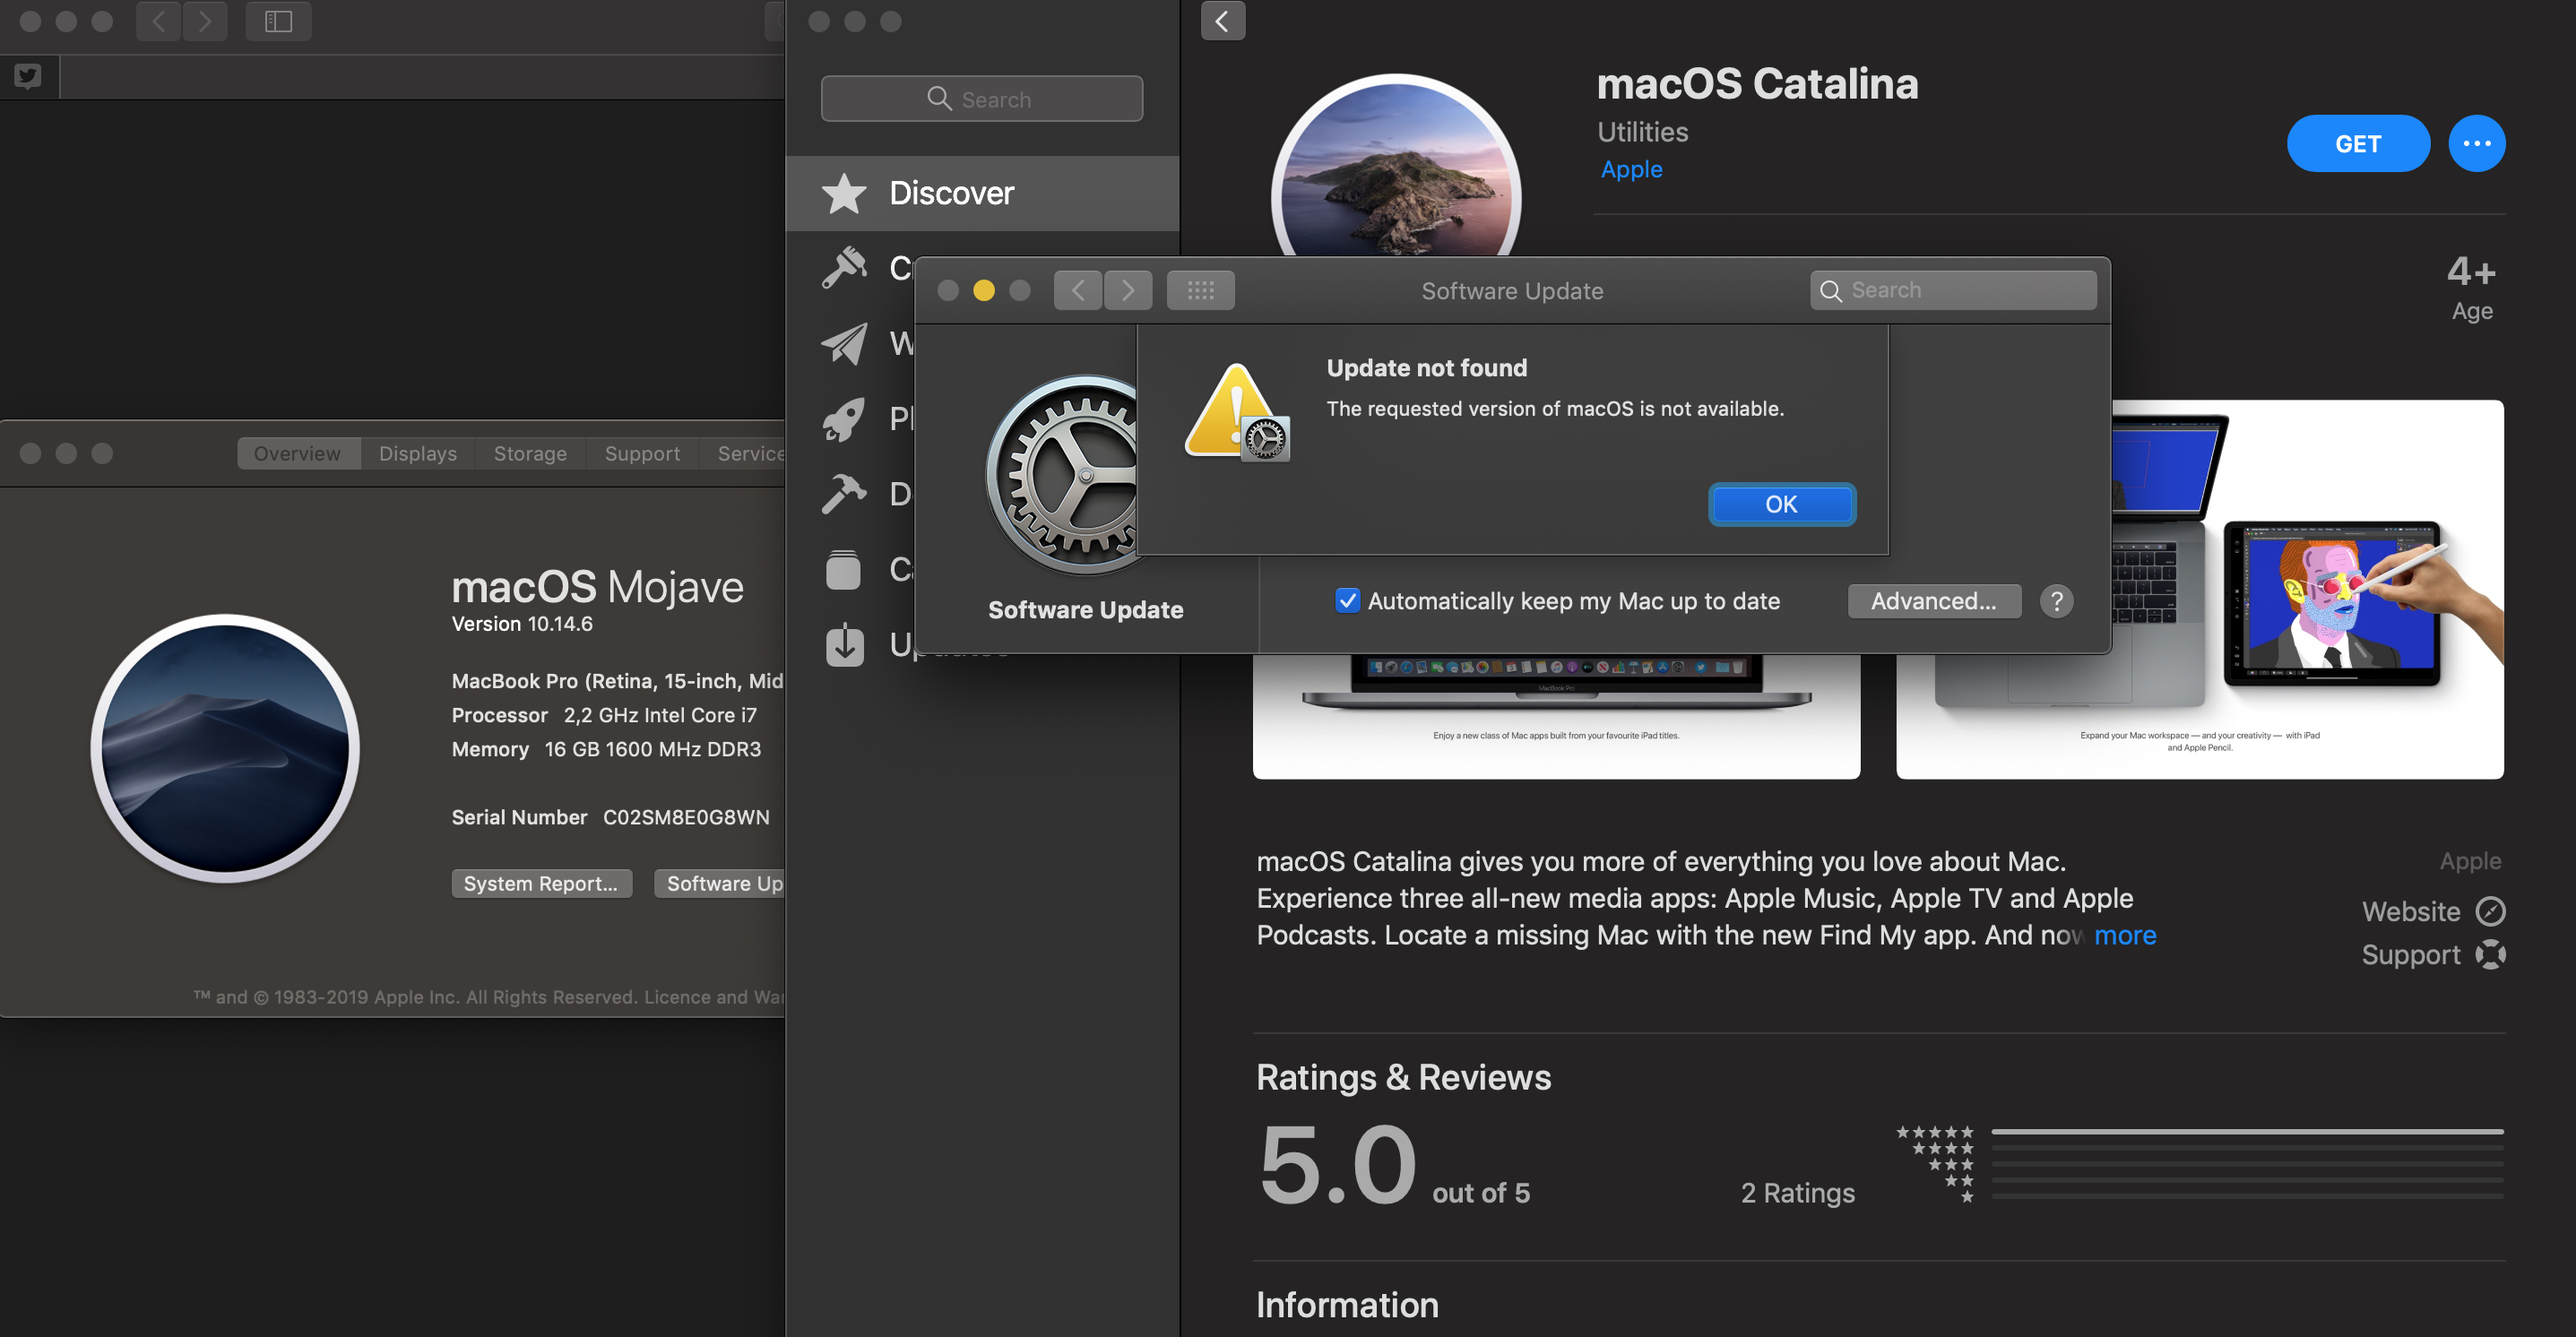Click the Updates download arrow icon

point(845,644)
